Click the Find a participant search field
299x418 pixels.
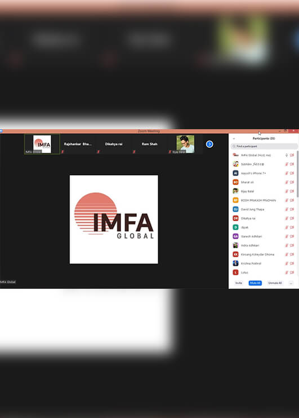(x=264, y=146)
